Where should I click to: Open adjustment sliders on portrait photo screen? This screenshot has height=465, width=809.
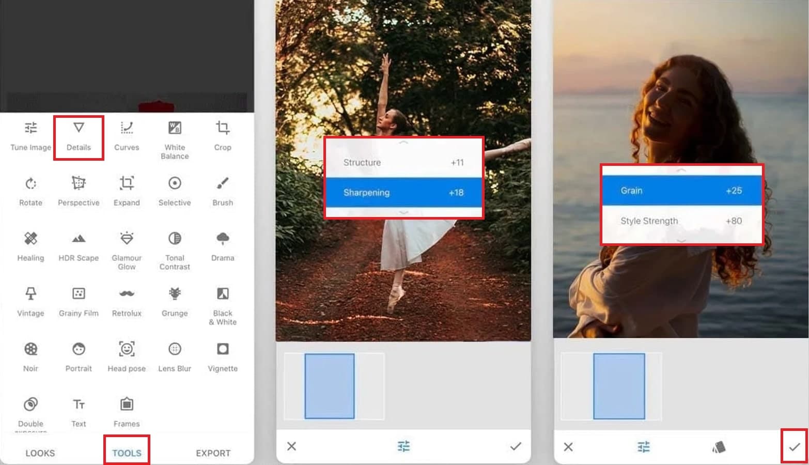click(x=644, y=447)
